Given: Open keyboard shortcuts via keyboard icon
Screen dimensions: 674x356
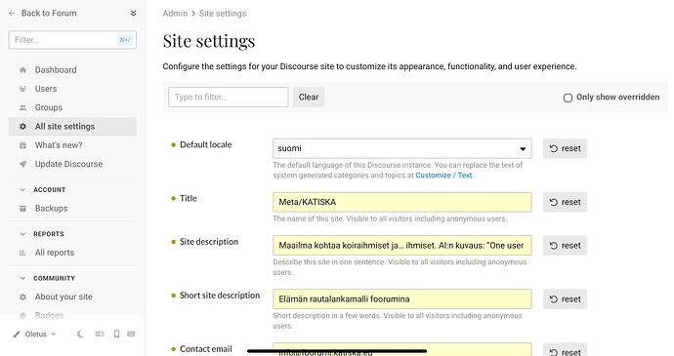Looking at the screenshot, I should (131, 335).
